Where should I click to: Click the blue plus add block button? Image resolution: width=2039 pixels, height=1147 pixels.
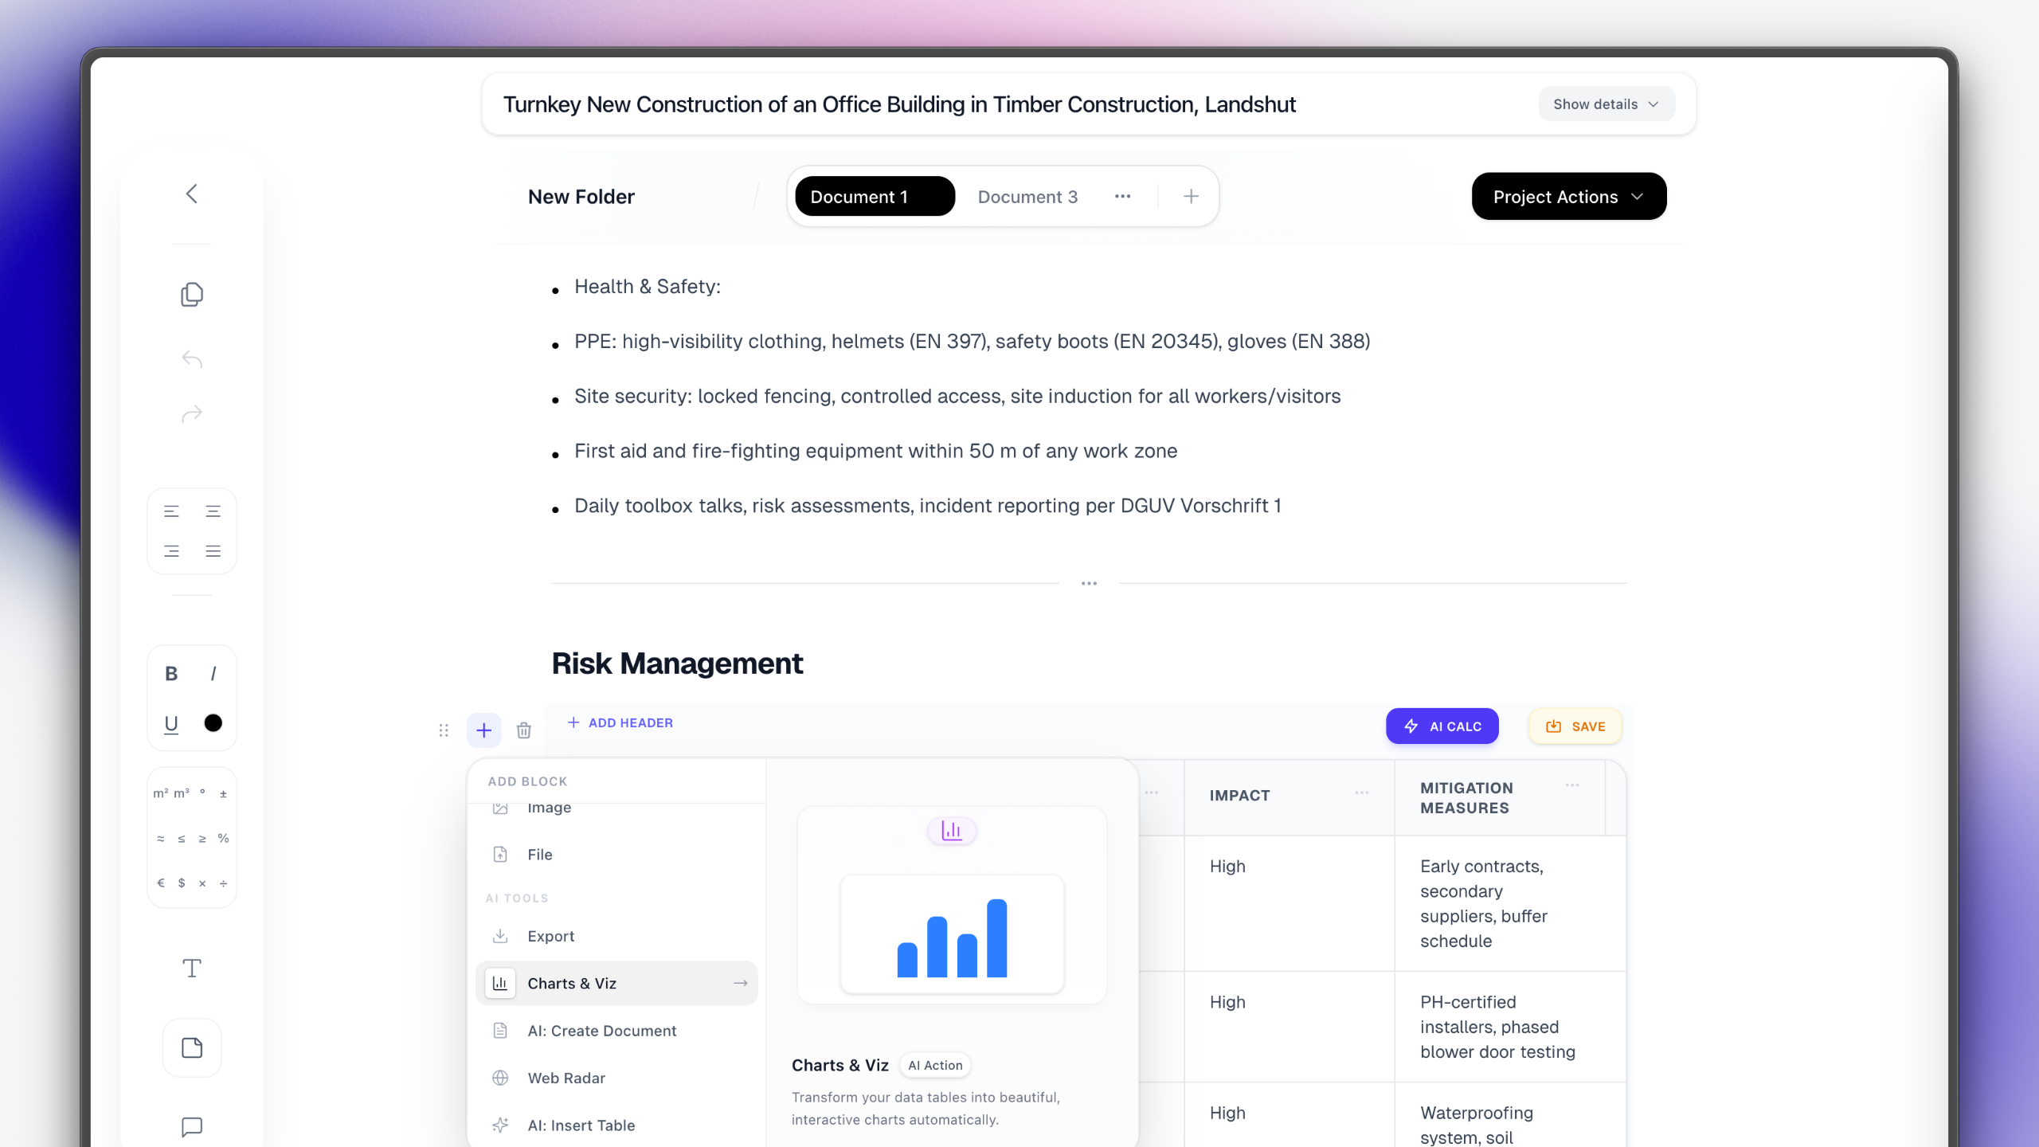point(483,730)
